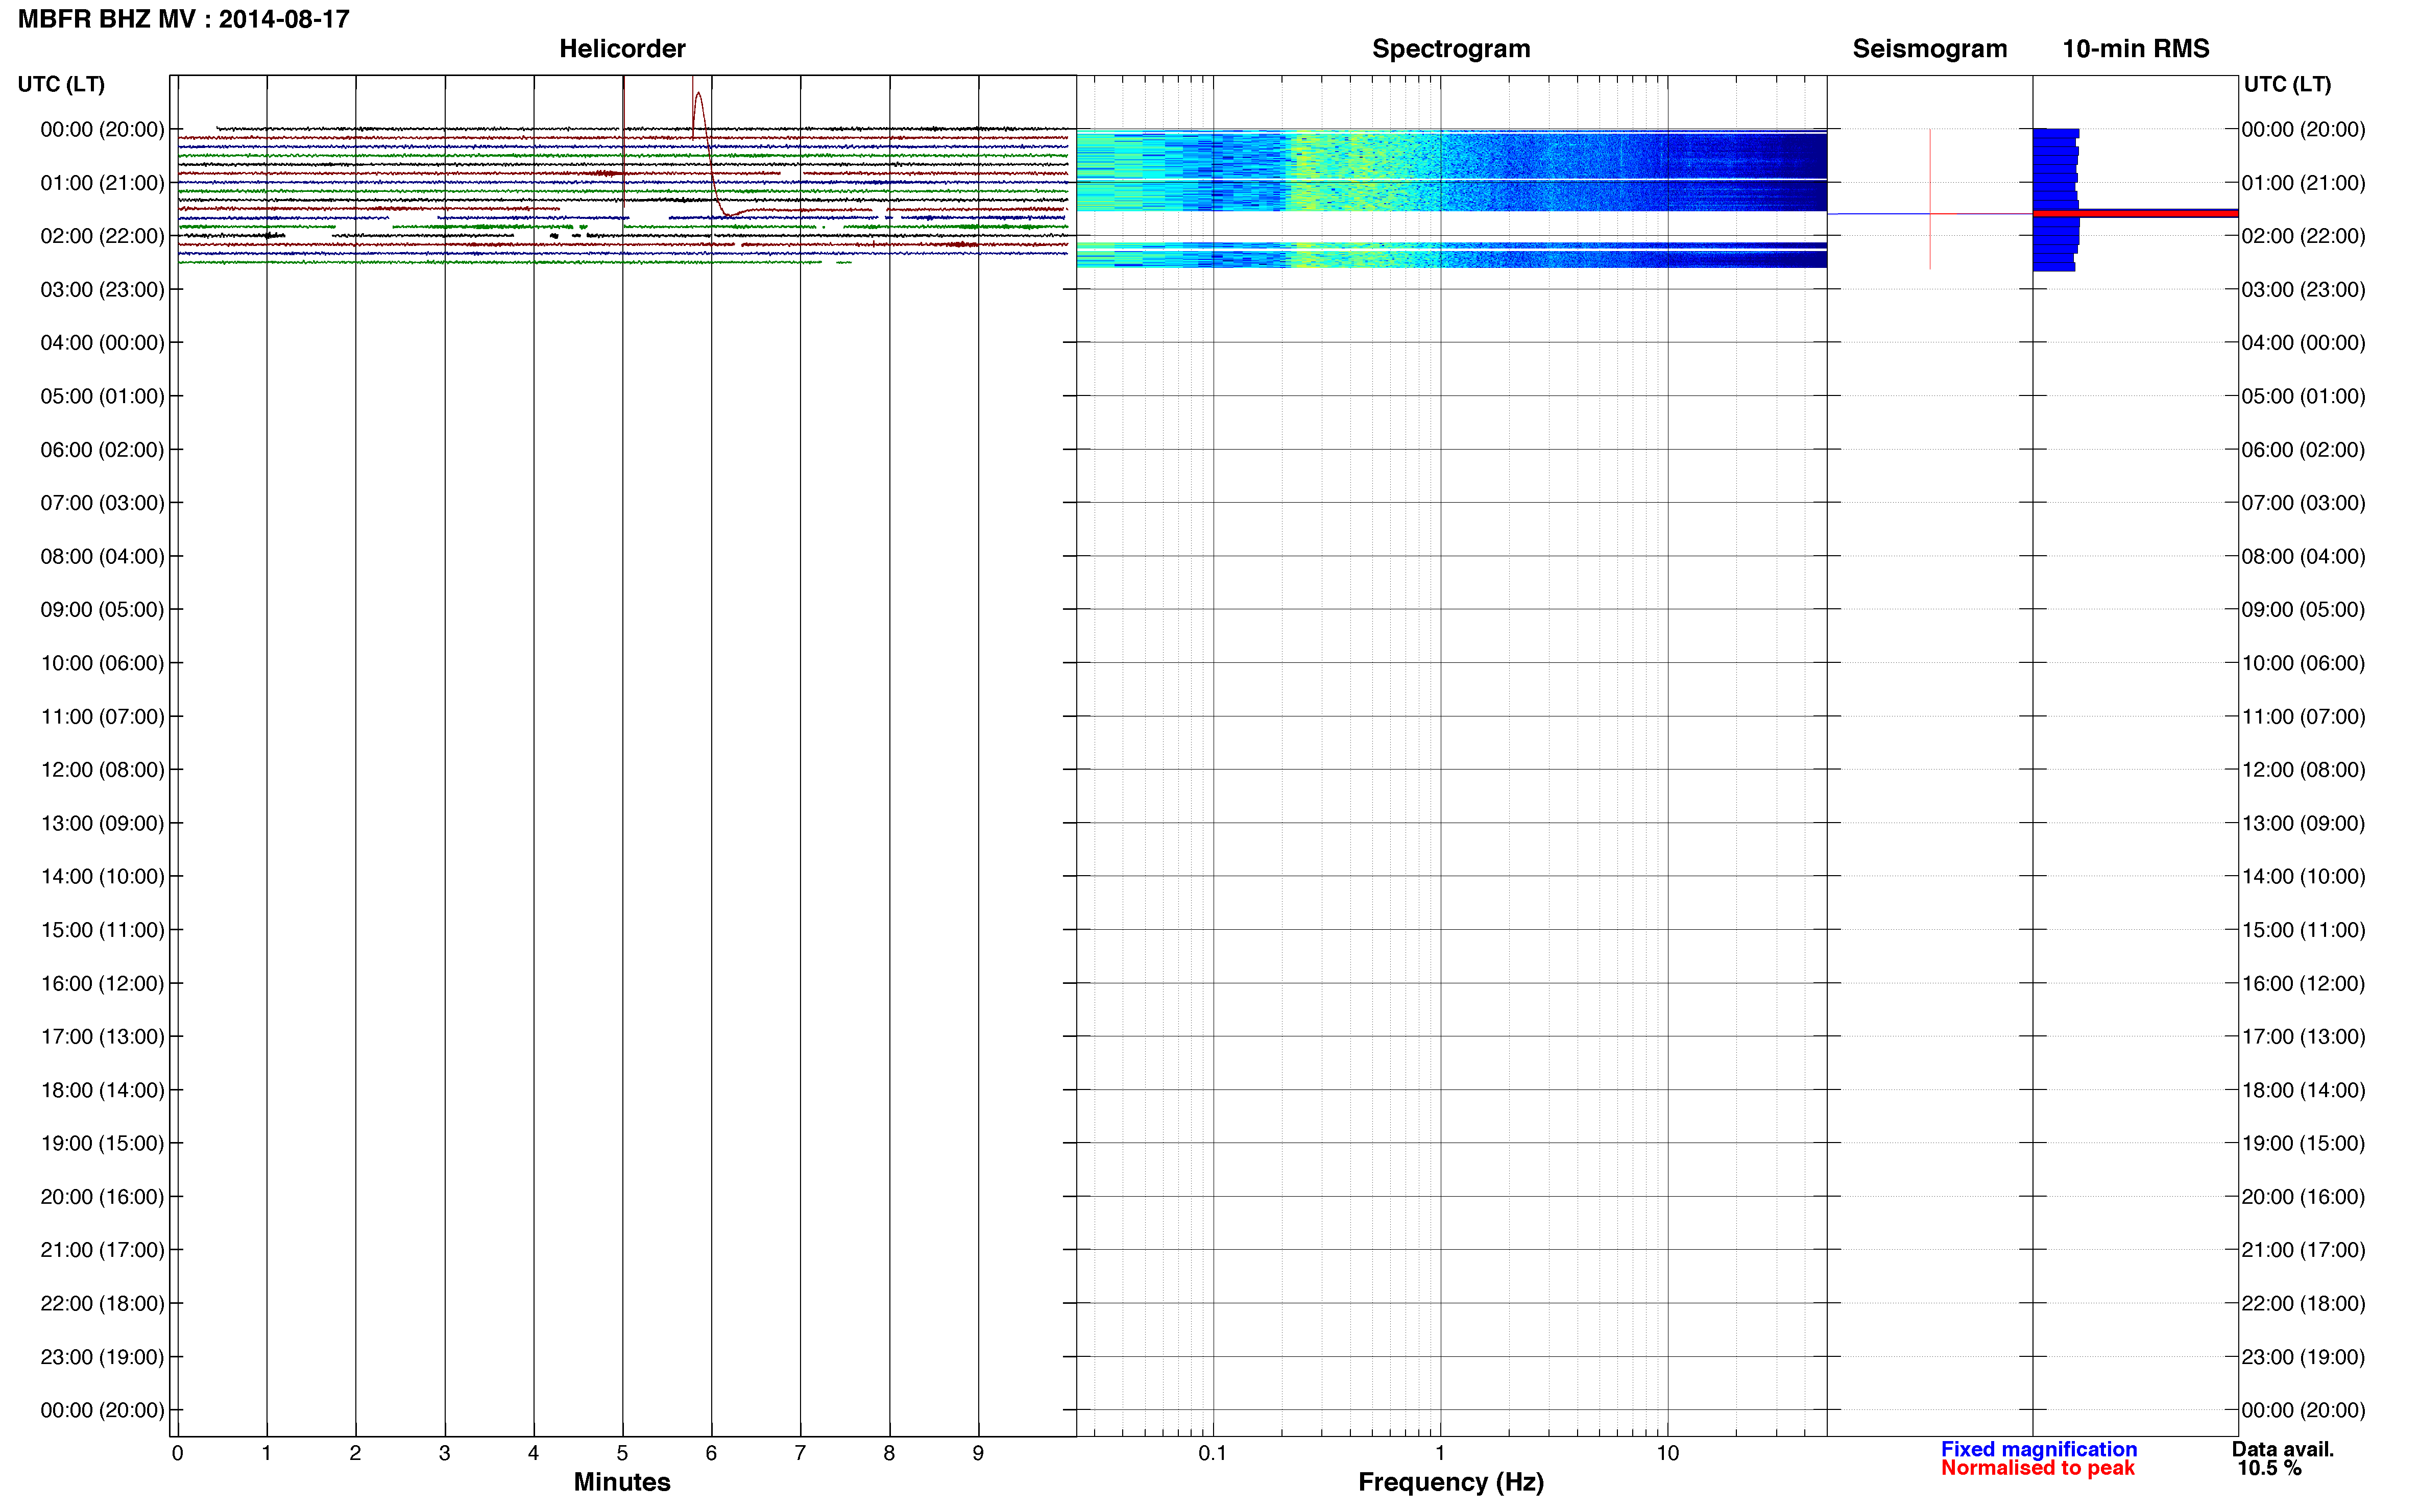Click the lower spectrogram band near 02:00
Screen dimensions: 2420x1512
[x=1450, y=255]
